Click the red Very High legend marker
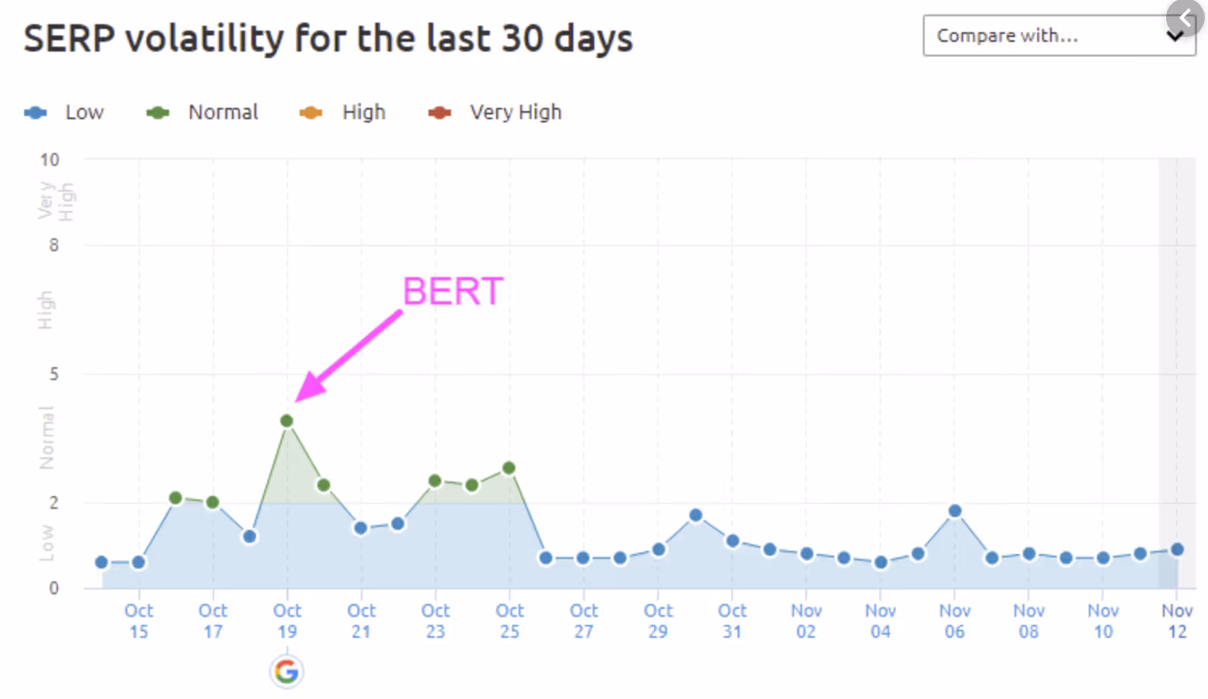Screen dimensions: 1208x699 pyautogui.click(x=439, y=113)
